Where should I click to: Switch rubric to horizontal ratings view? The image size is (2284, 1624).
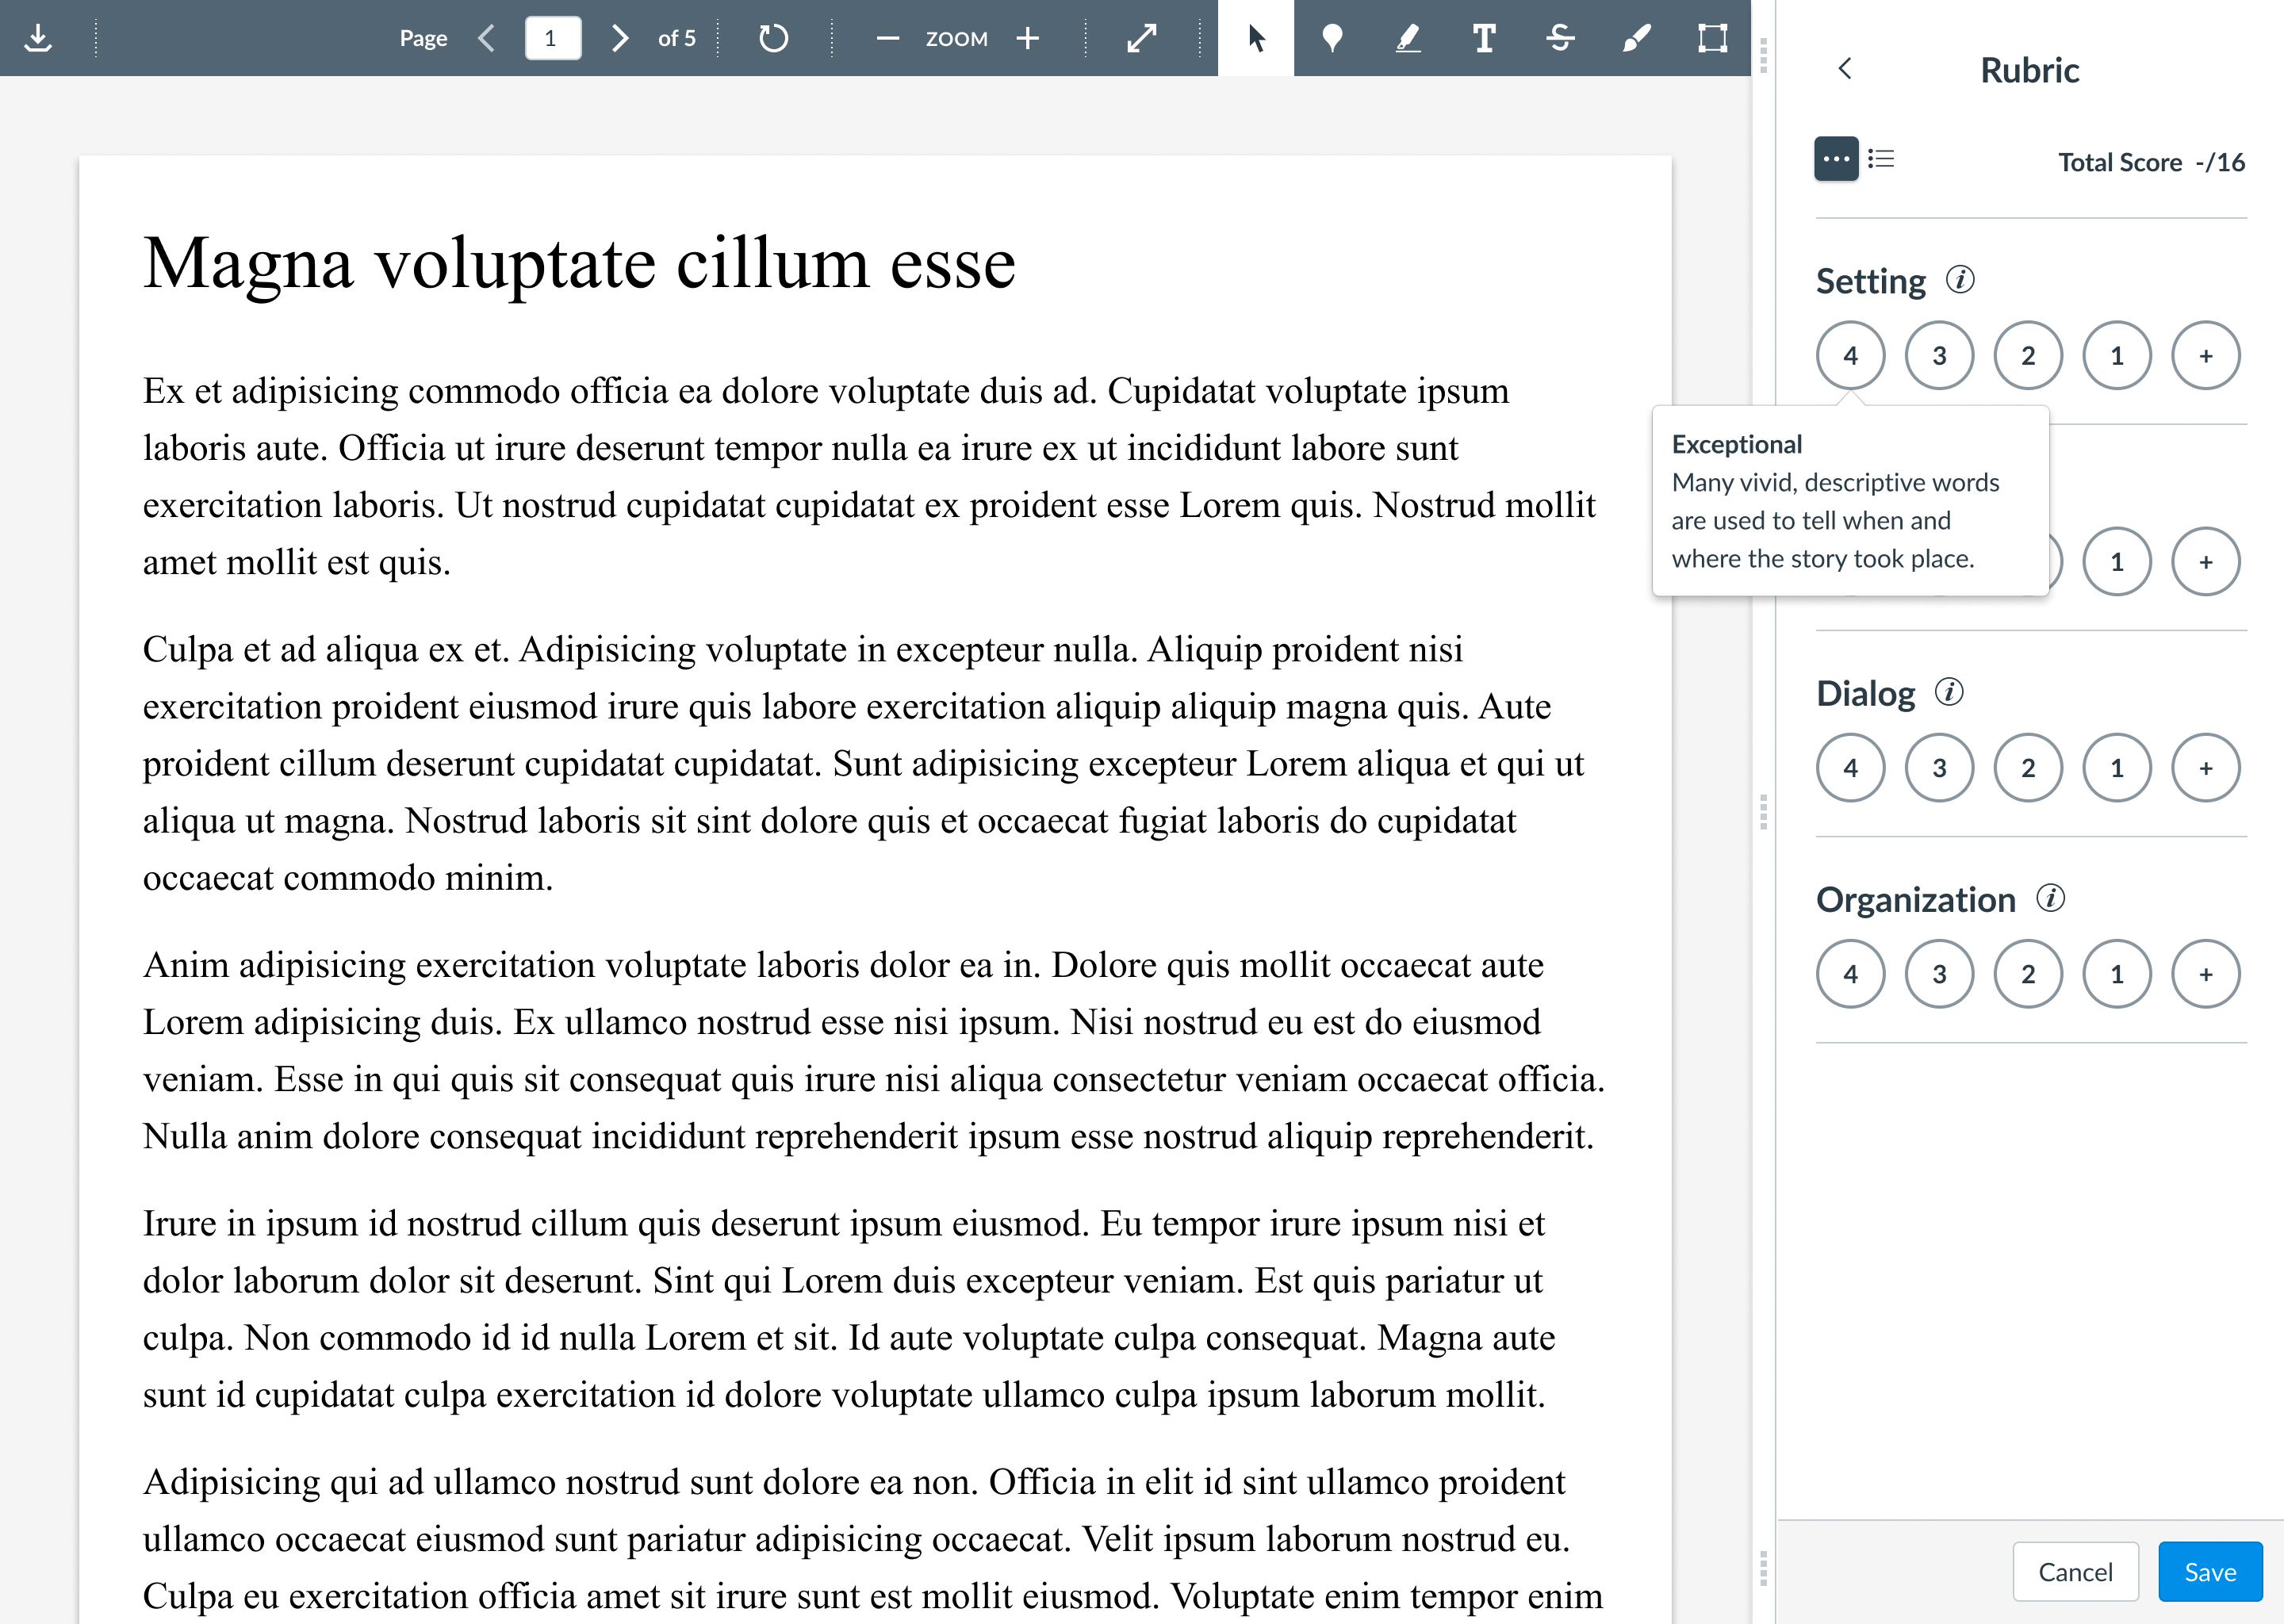tap(1836, 159)
